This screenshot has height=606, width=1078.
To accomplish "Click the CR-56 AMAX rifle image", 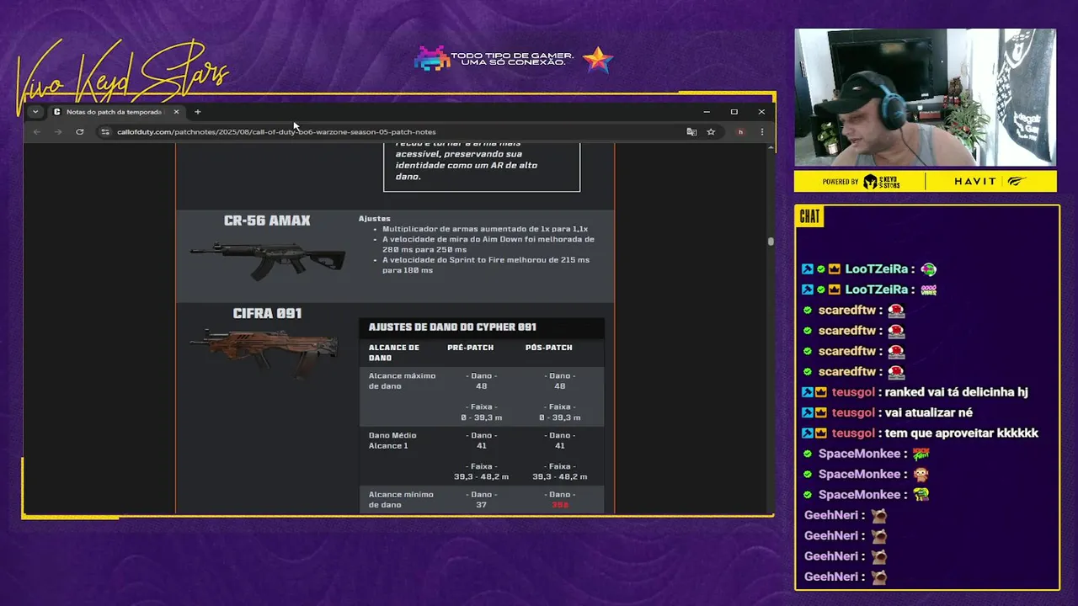I will click(267, 259).
